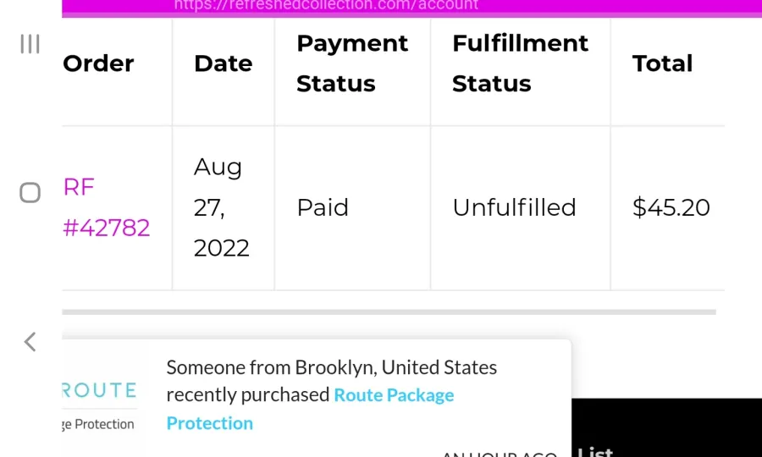Click the $45.20 order total
The image size is (762, 457).
pos(671,207)
